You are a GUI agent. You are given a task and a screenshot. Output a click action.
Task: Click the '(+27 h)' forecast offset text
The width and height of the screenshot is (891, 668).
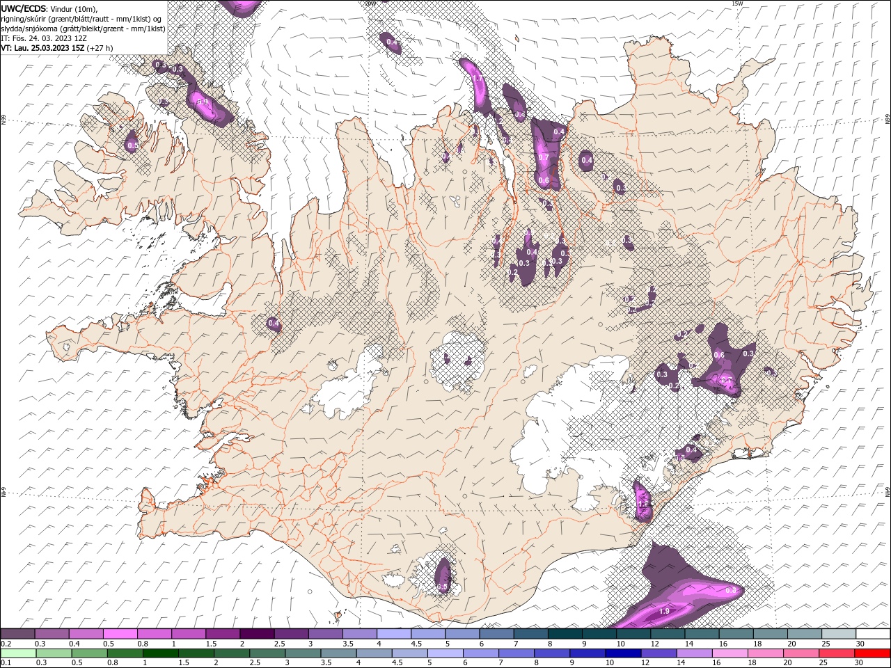[100, 48]
